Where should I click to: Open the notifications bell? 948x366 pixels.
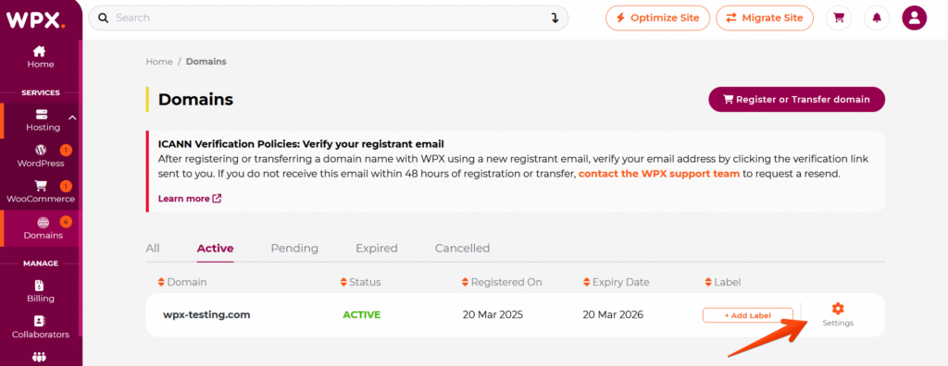coord(877,18)
